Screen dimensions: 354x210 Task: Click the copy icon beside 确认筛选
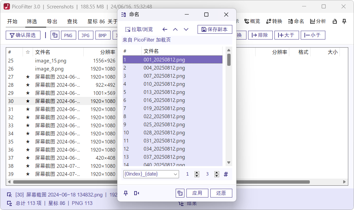(55, 35)
